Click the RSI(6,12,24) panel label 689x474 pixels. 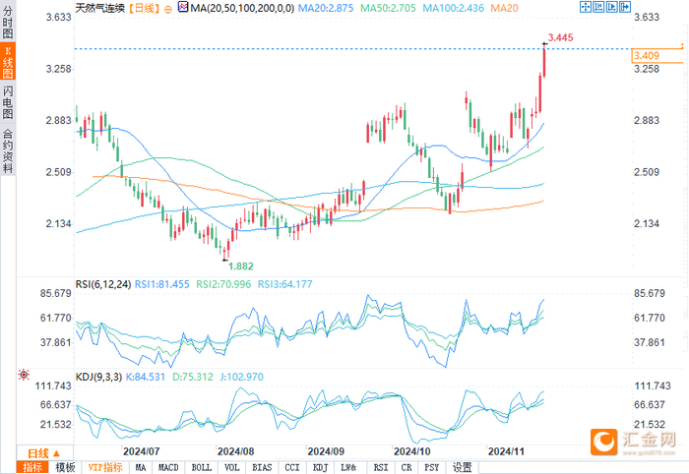tap(103, 284)
